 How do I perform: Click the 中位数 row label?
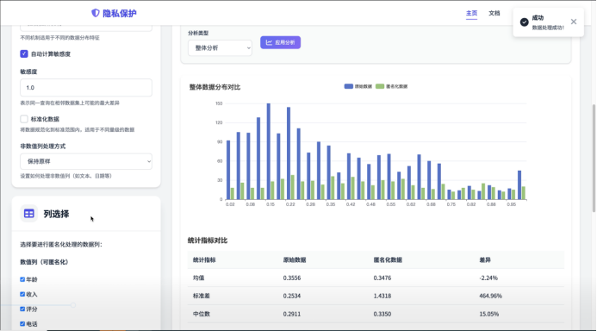coord(202,314)
